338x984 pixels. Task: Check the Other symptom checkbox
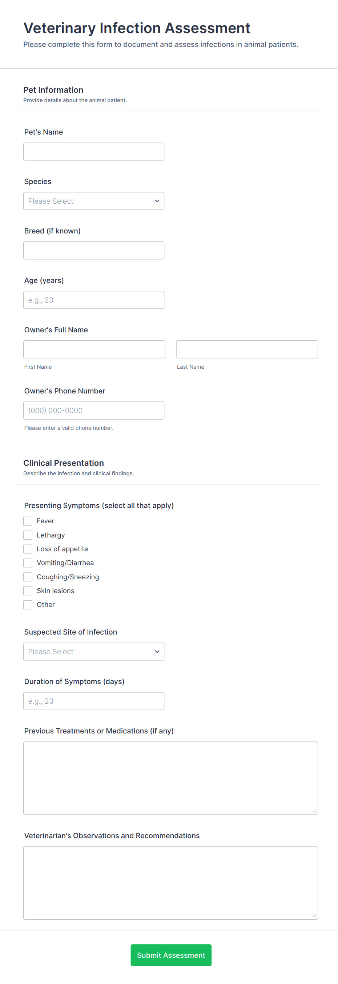point(28,604)
